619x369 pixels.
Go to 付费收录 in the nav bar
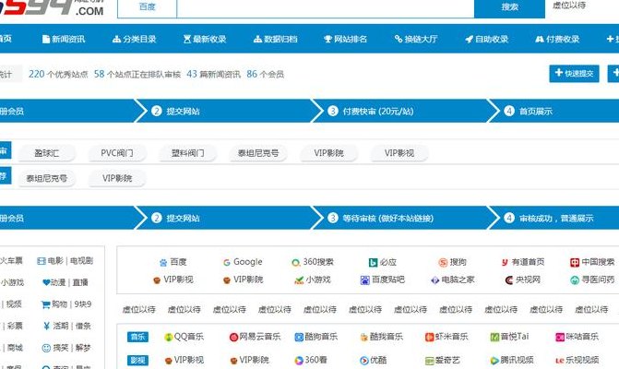pyautogui.click(x=557, y=39)
